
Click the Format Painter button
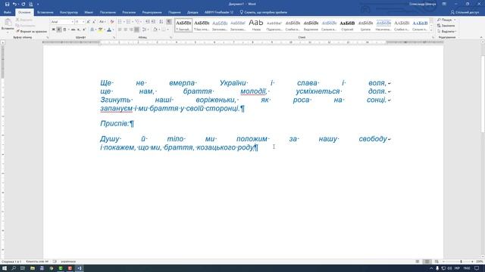click(x=32, y=32)
